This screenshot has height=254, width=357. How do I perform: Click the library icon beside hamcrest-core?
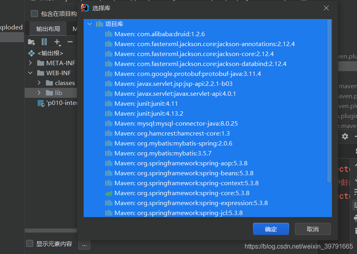click(109, 134)
